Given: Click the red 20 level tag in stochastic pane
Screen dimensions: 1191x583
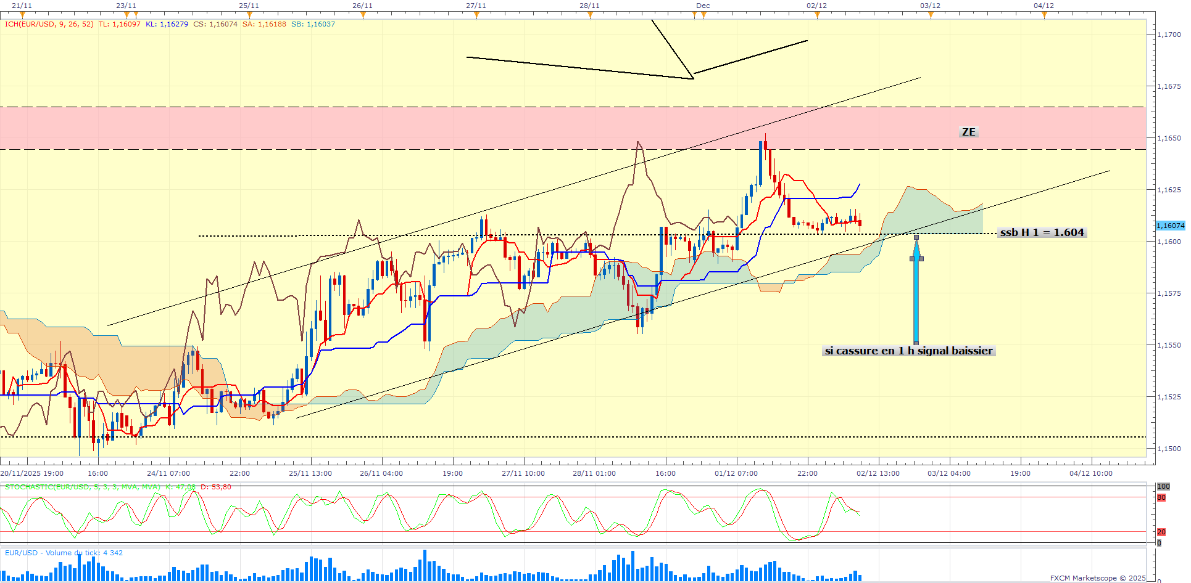Looking at the screenshot, I should coord(1161,532).
